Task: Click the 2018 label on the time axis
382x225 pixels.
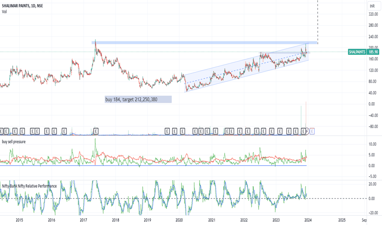Action: [116, 220]
